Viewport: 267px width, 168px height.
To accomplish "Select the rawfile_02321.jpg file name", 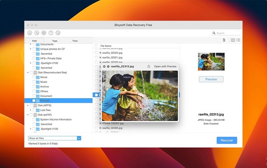I will pos(112,57).
